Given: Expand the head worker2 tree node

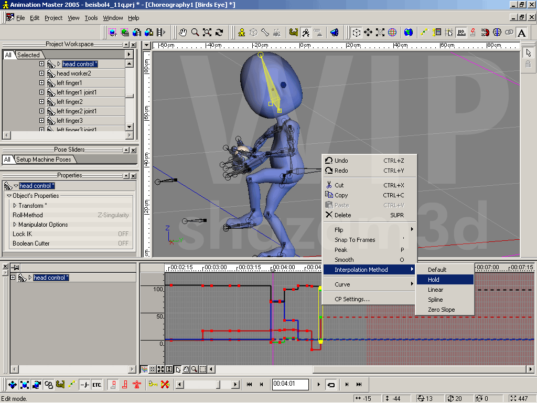Looking at the screenshot, I should tap(41, 73).
